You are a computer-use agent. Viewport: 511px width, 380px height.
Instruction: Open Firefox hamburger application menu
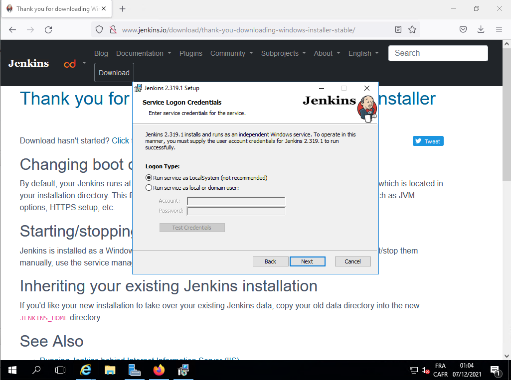tap(499, 30)
